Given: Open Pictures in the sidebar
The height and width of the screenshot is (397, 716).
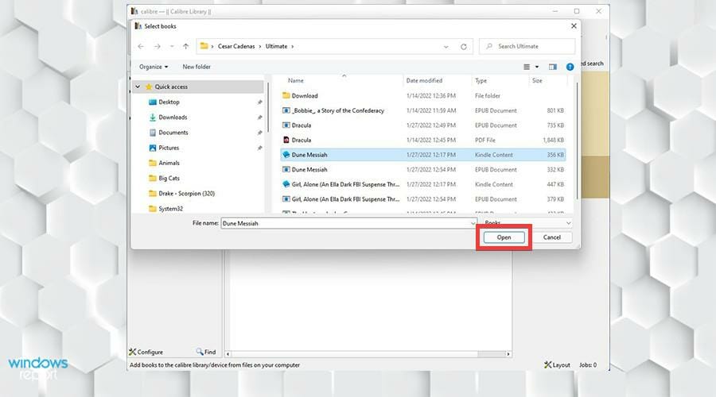Looking at the screenshot, I should [169, 148].
